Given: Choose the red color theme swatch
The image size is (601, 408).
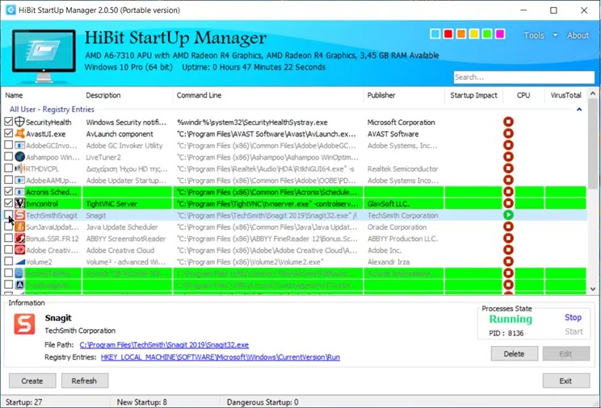Looking at the screenshot, I should coord(448,34).
